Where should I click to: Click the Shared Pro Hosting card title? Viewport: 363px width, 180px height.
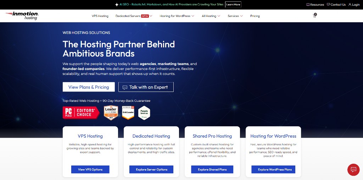tap(212, 136)
